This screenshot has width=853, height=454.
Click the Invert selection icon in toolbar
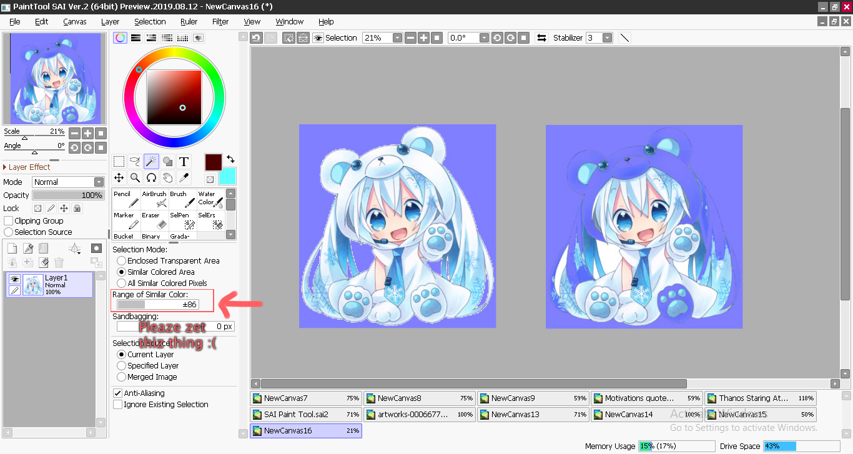click(303, 37)
